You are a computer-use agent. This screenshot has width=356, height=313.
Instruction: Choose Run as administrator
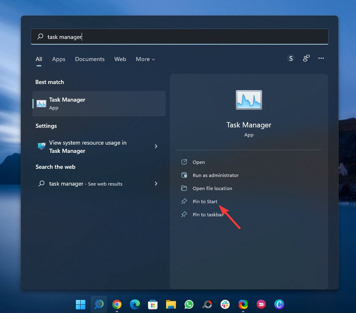216,175
